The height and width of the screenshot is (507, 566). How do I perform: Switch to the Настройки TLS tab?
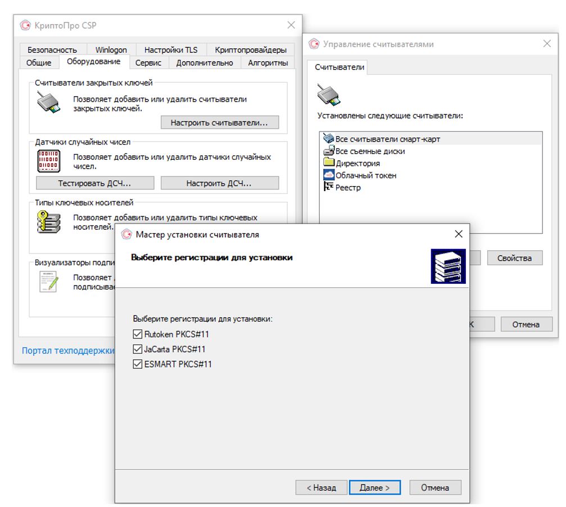[171, 50]
